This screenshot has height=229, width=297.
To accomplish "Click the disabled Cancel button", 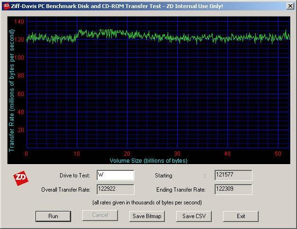I will tap(100, 215).
